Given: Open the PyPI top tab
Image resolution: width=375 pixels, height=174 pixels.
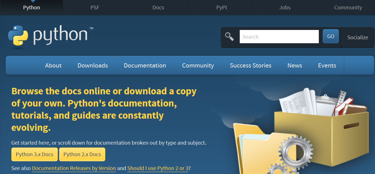Looking at the screenshot, I should point(221,8).
